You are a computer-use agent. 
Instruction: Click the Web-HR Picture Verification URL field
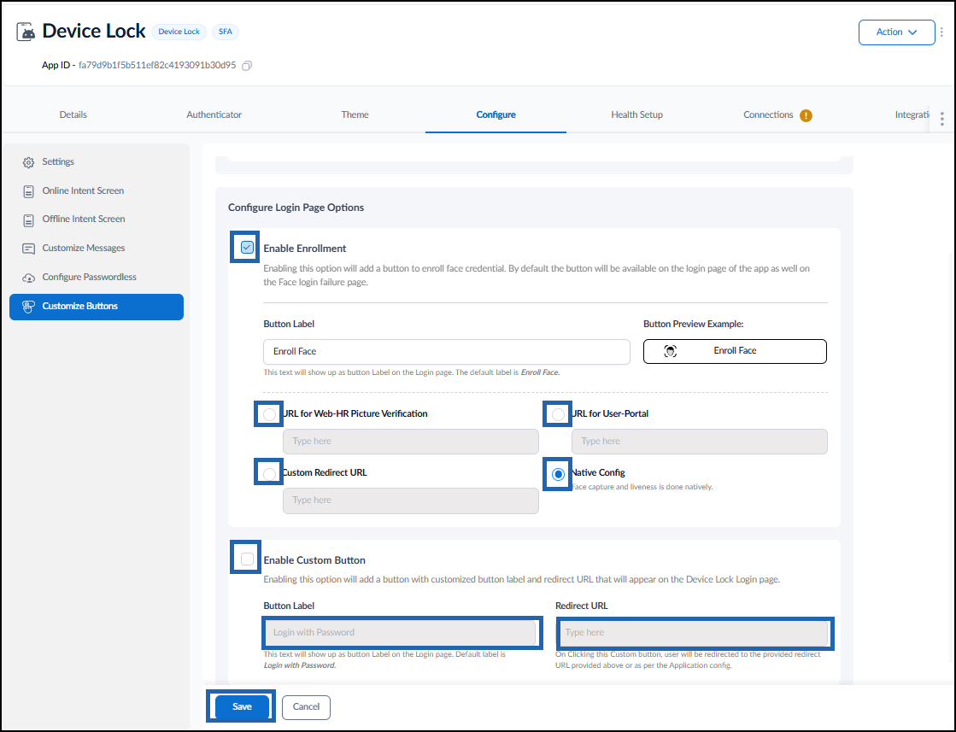click(410, 442)
